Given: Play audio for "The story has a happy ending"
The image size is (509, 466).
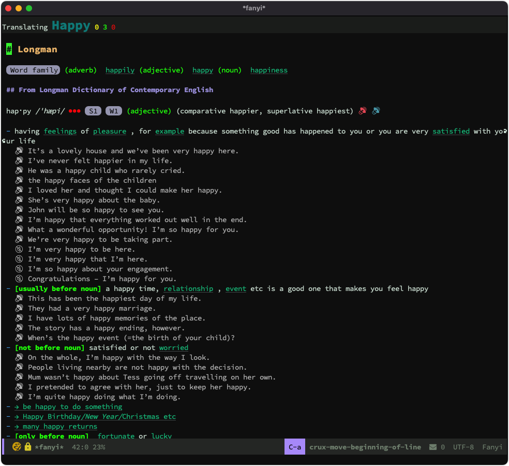Looking at the screenshot, I should click(x=19, y=328).
